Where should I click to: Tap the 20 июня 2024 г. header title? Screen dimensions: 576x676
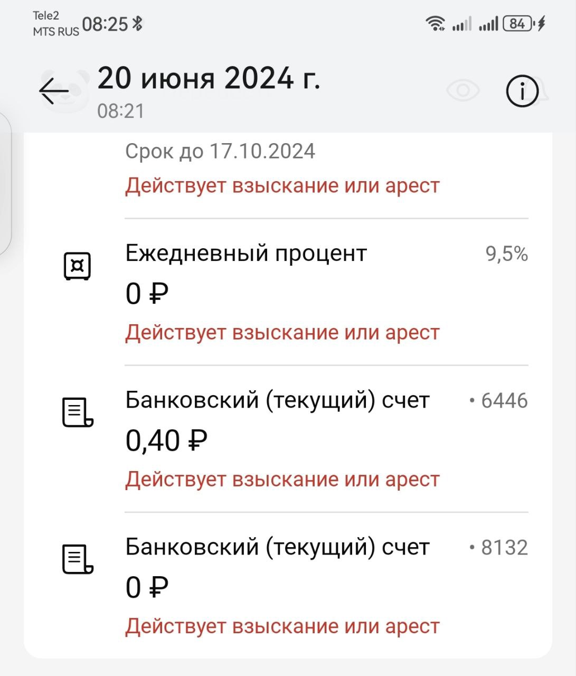click(x=209, y=79)
